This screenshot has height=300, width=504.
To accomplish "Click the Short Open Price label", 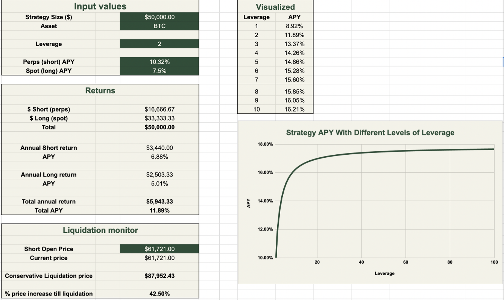I will click(x=49, y=249).
